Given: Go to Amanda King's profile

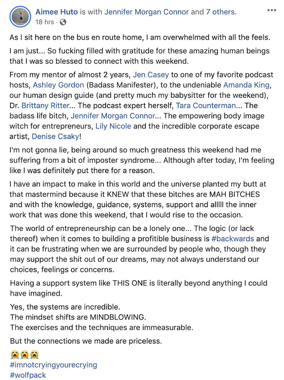Looking at the screenshot, I should click(247, 85).
